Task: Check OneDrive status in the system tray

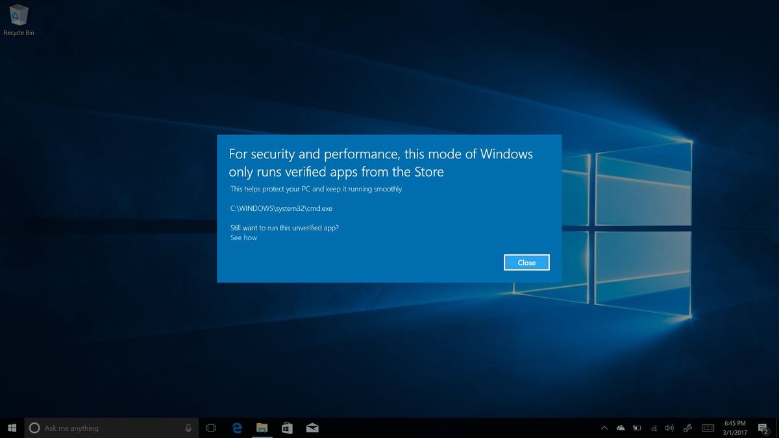Action: click(620, 428)
